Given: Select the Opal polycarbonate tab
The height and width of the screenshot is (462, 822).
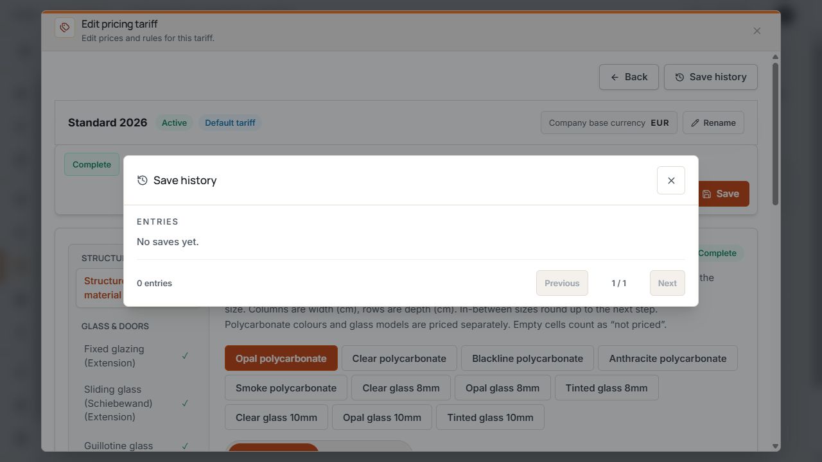Looking at the screenshot, I should (281, 358).
